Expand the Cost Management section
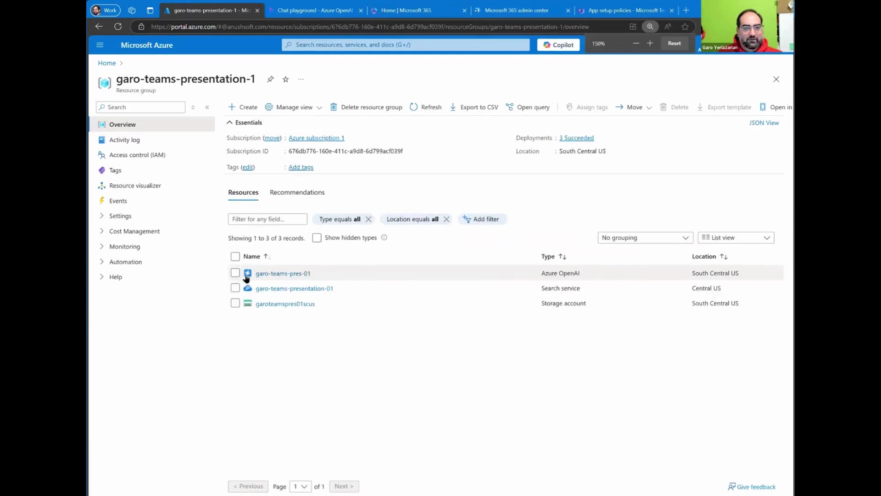 [134, 231]
